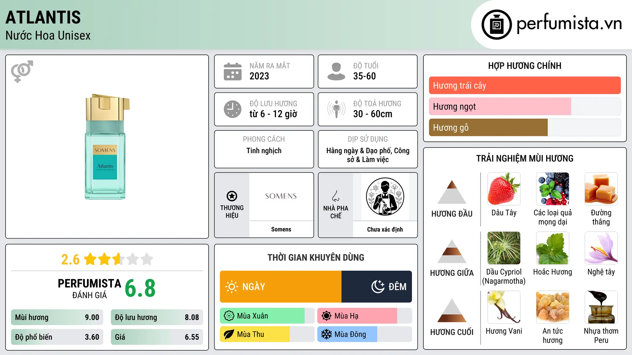Click the Hương trái cây accord bar

click(525, 85)
